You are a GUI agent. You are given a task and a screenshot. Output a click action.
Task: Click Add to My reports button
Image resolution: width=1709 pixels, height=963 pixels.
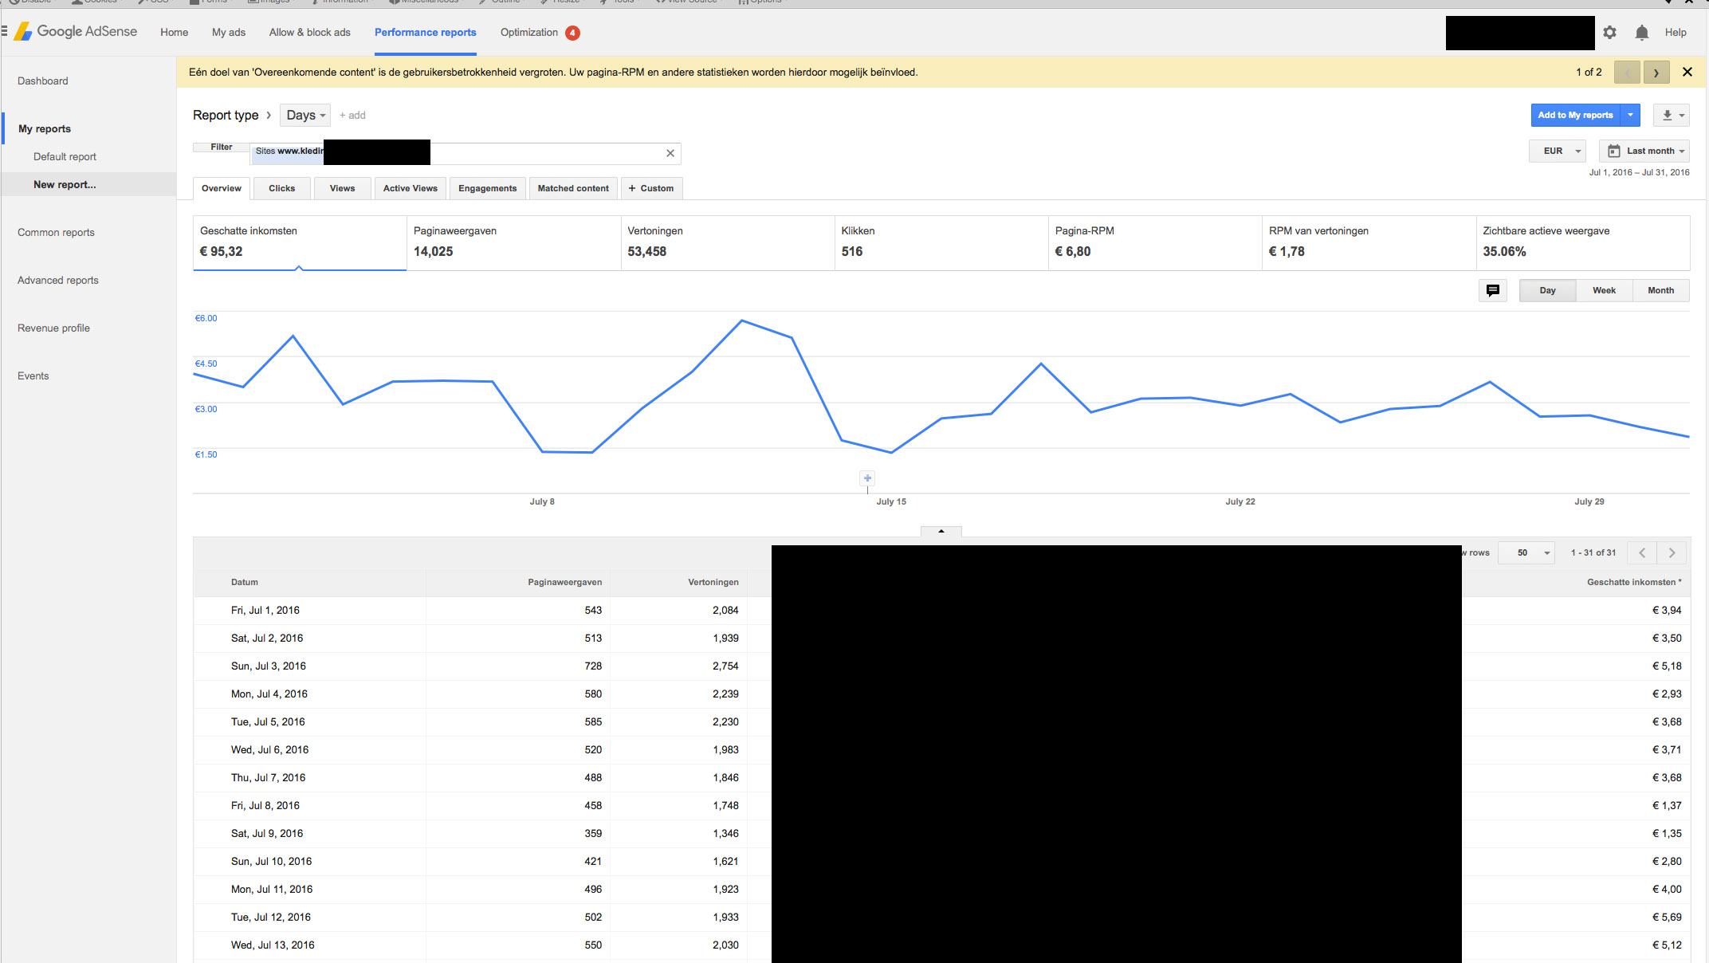coord(1575,115)
